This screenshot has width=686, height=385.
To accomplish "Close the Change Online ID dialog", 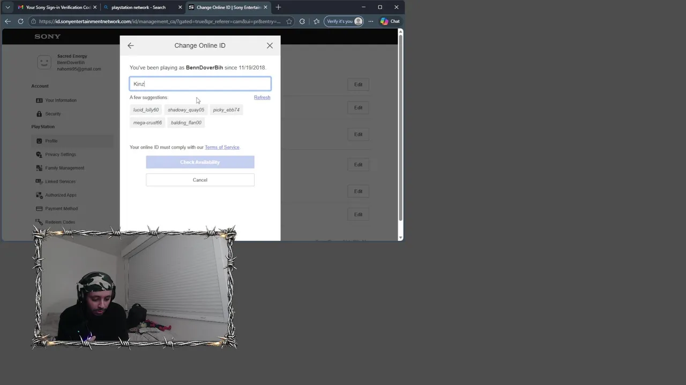I will click(270, 45).
